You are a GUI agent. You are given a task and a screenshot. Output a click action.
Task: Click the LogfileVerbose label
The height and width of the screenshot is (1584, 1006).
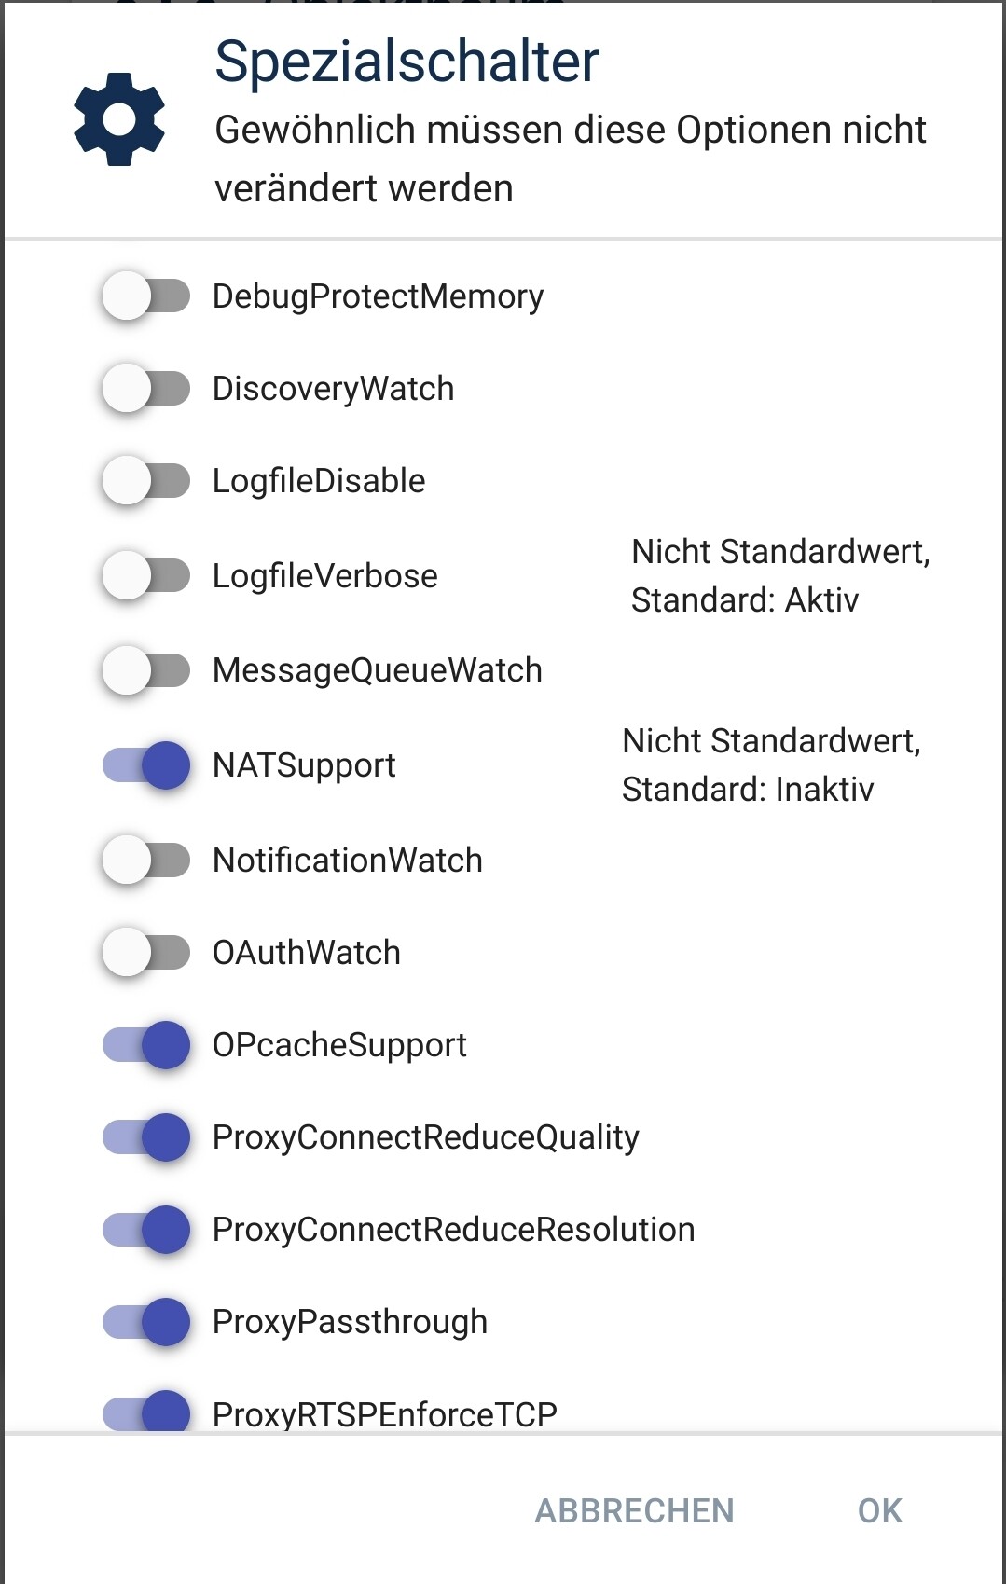pos(324,576)
